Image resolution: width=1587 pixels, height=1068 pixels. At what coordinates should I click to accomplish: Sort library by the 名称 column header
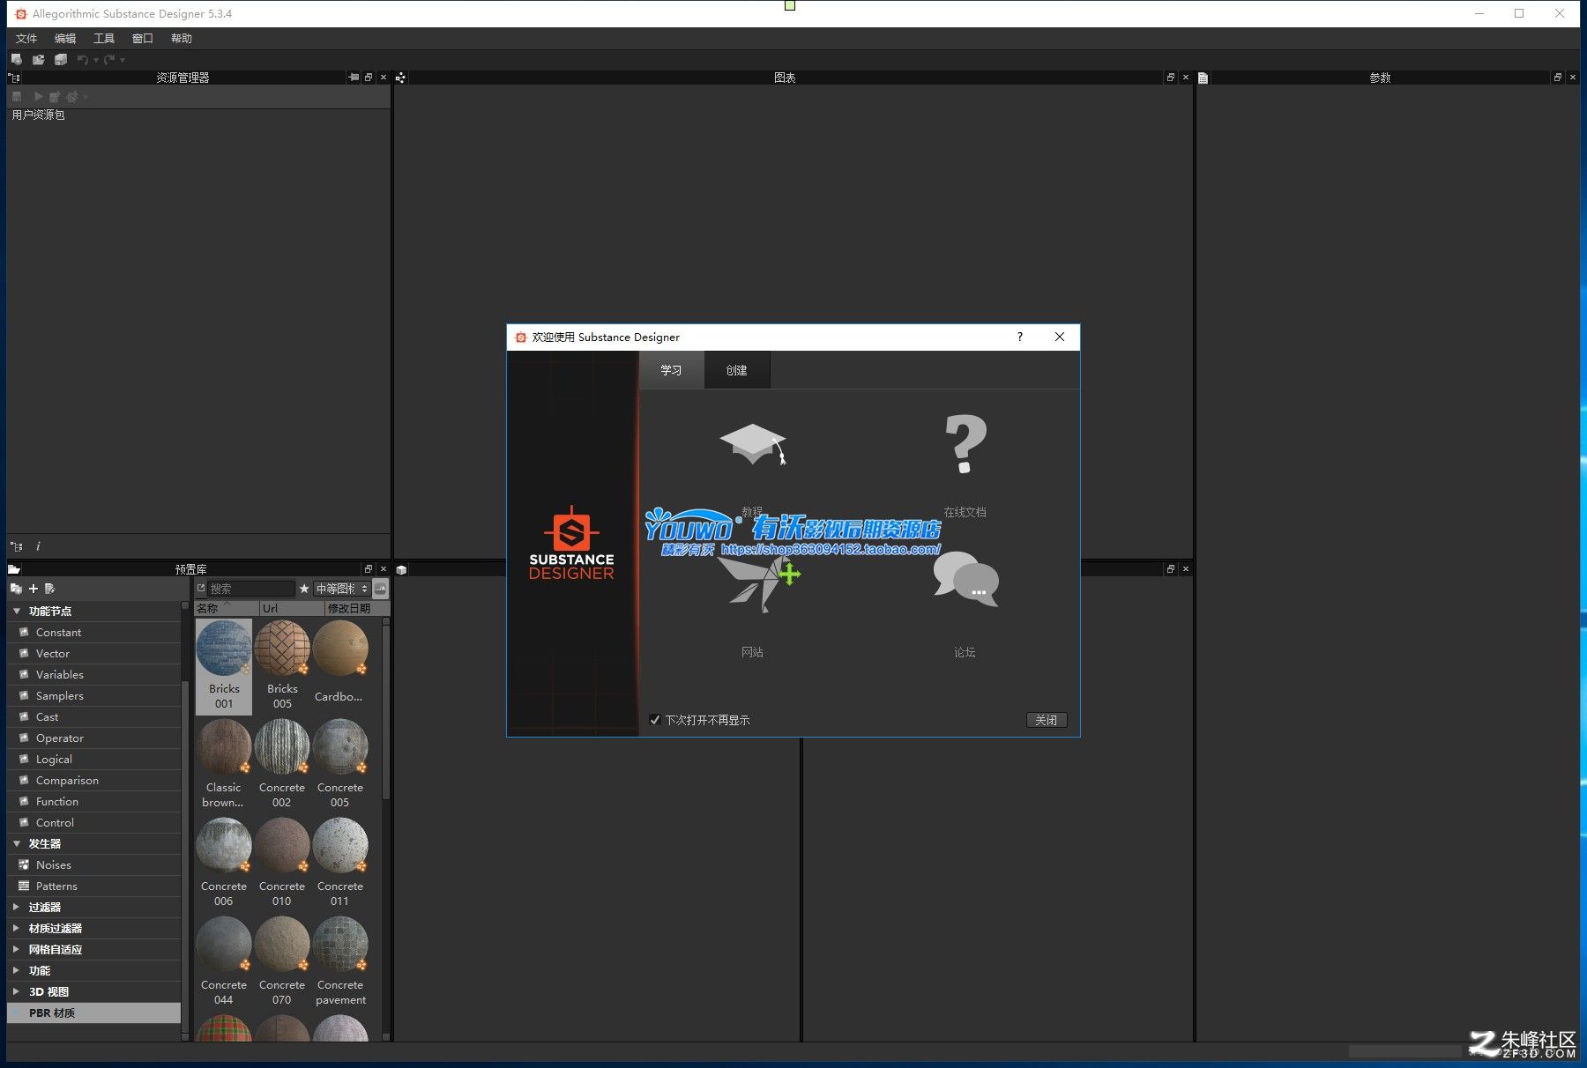tap(227, 608)
